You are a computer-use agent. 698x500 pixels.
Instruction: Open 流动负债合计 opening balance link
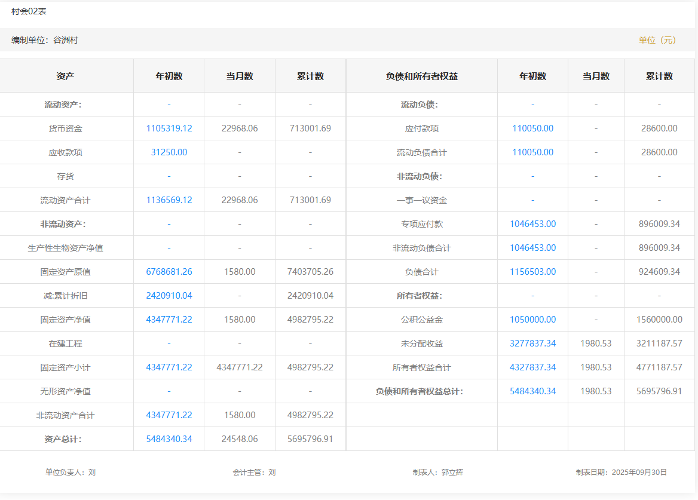[532, 152]
